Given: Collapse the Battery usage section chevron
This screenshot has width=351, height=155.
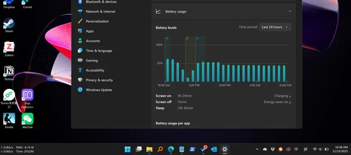Looking at the screenshot, I should click(290, 11).
